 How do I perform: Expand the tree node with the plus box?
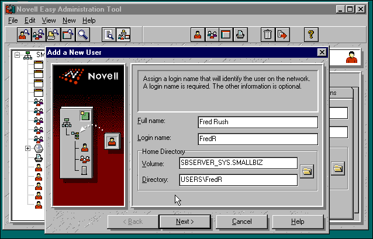click(x=27, y=149)
